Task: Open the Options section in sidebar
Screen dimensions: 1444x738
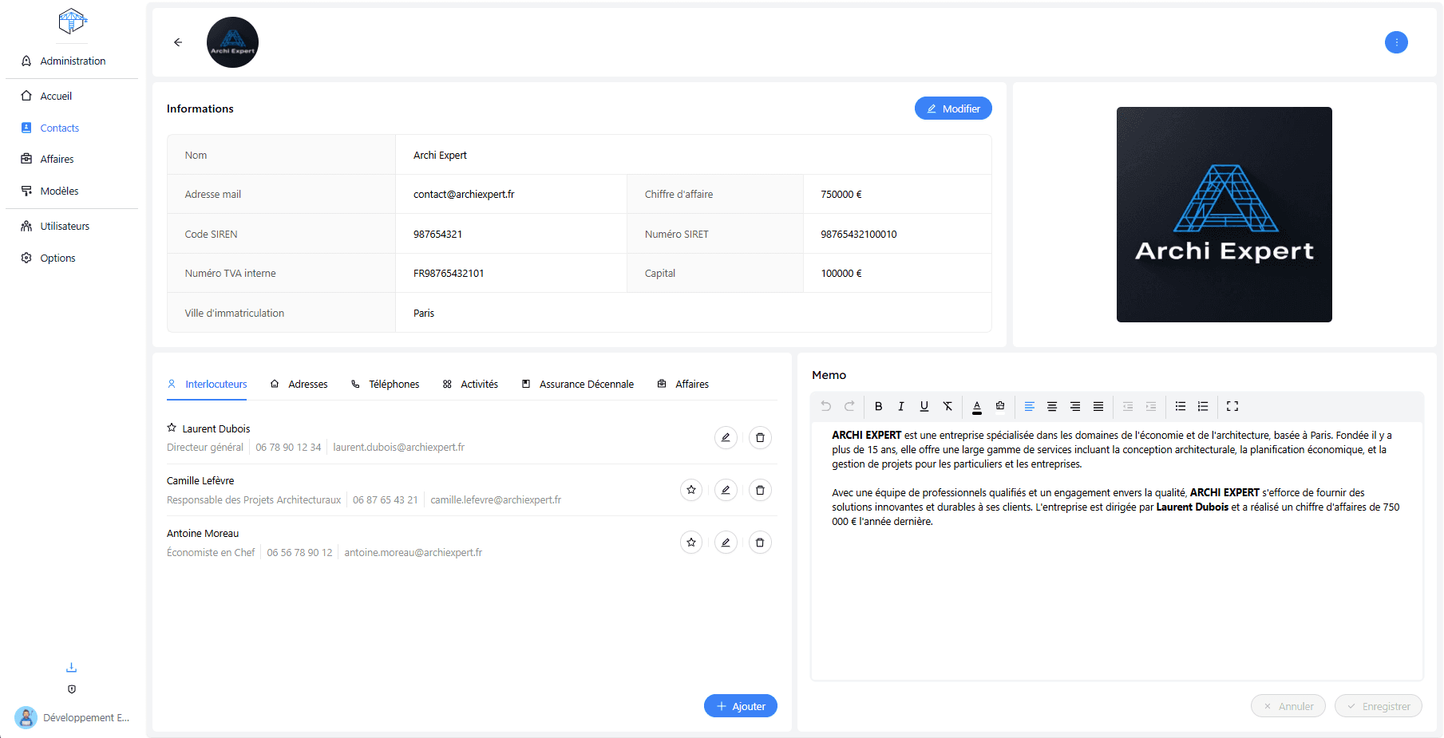Action: (x=57, y=258)
